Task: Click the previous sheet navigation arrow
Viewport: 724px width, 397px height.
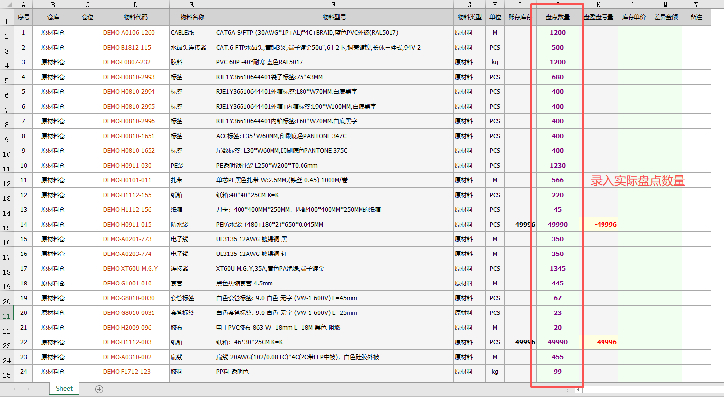Action: (14, 389)
